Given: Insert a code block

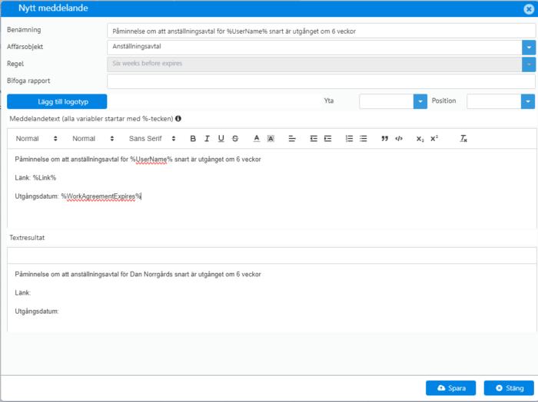Looking at the screenshot, I should point(399,138).
